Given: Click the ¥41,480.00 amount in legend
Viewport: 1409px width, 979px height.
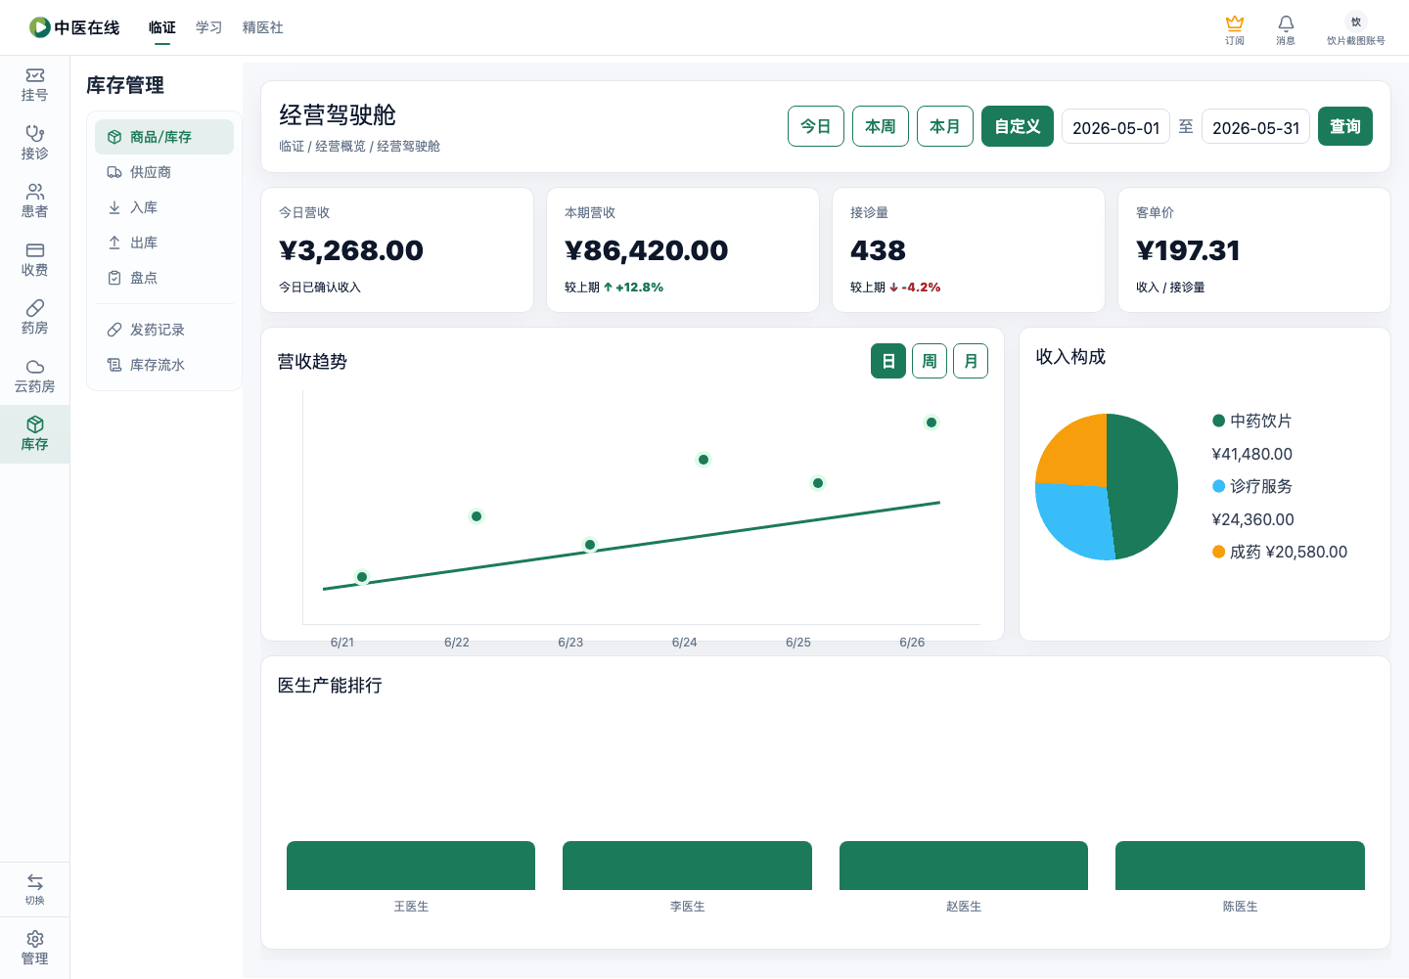Looking at the screenshot, I should (x=1251, y=454).
